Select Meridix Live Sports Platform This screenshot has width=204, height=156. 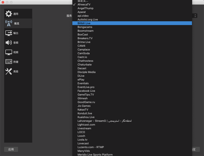132,155
